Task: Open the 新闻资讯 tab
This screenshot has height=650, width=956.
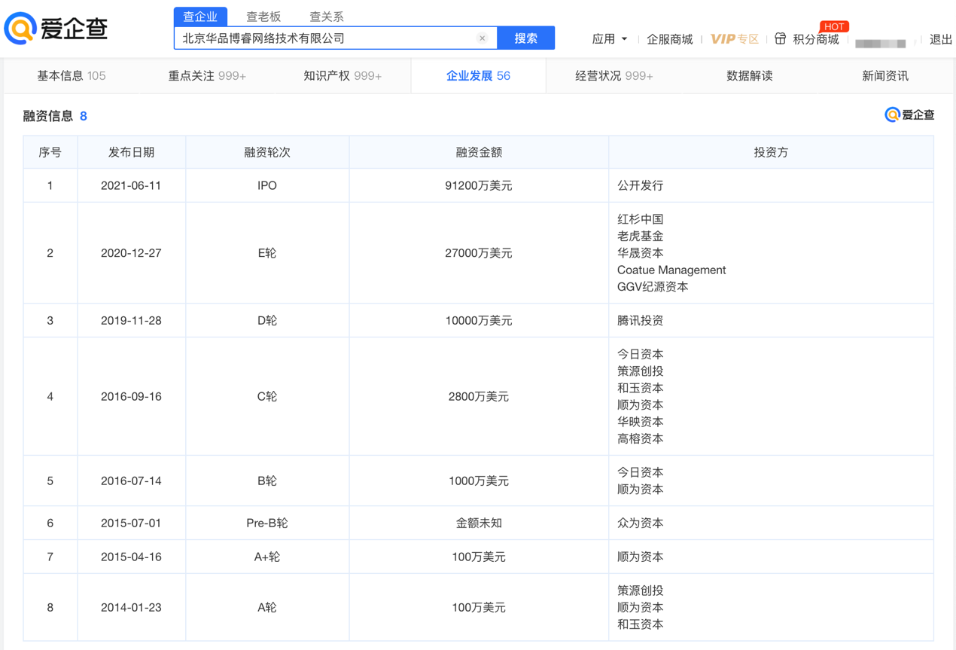Action: [x=885, y=76]
